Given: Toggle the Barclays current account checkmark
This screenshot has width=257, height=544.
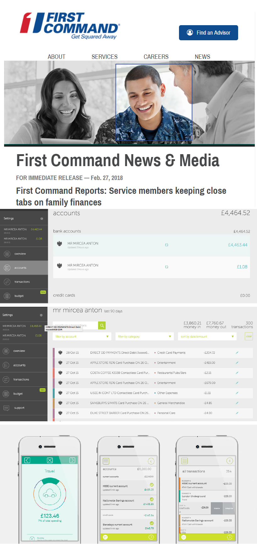Looking at the screenshot, I should 152,523.
